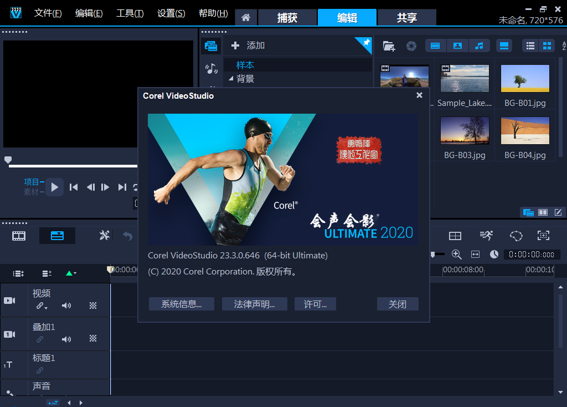
Task: Expand the 背景 folder triangle
Action: click(x=231, y=78)
